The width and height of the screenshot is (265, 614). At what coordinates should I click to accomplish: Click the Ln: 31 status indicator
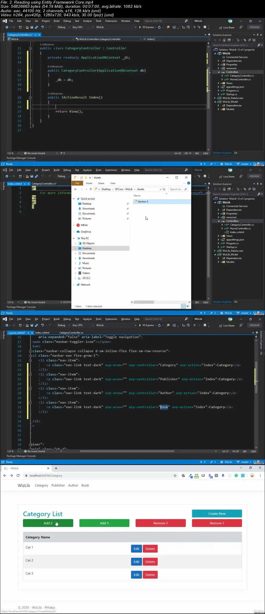pyautogui.click(x=225, y=451)
